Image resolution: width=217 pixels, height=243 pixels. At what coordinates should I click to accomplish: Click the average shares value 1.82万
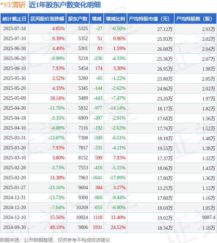[208, 109]
